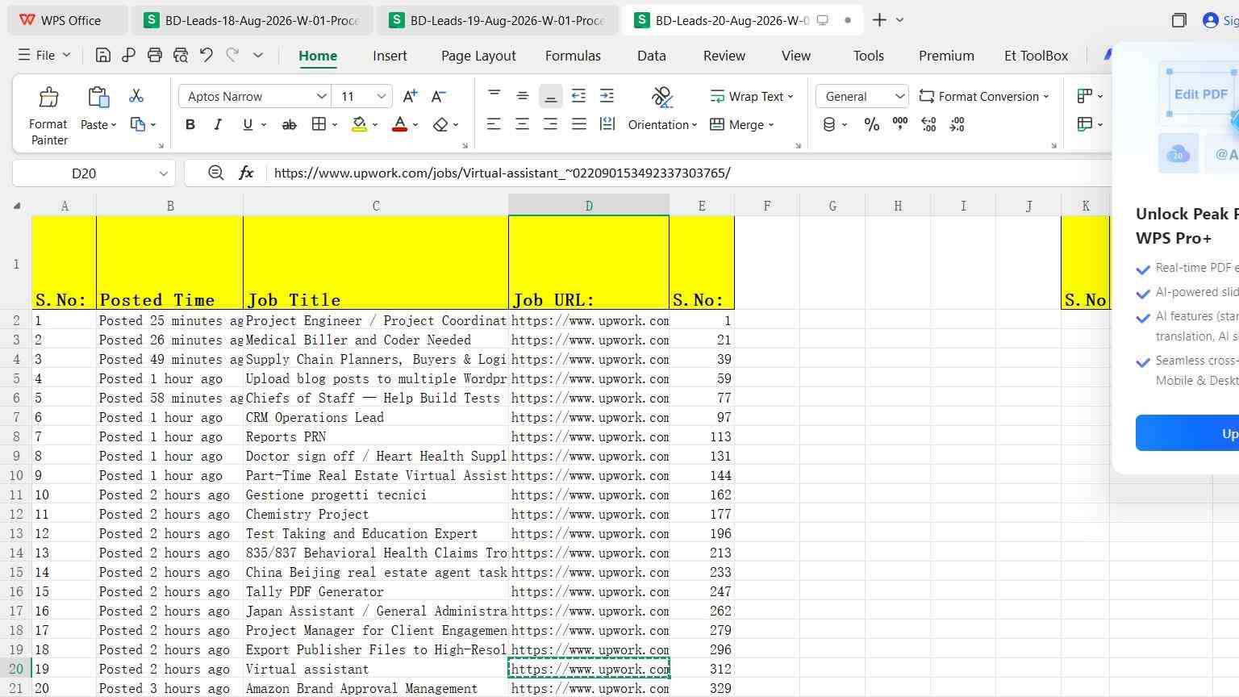Click the Undo arrow icon
1239x697 pixels.
point(206,55)
